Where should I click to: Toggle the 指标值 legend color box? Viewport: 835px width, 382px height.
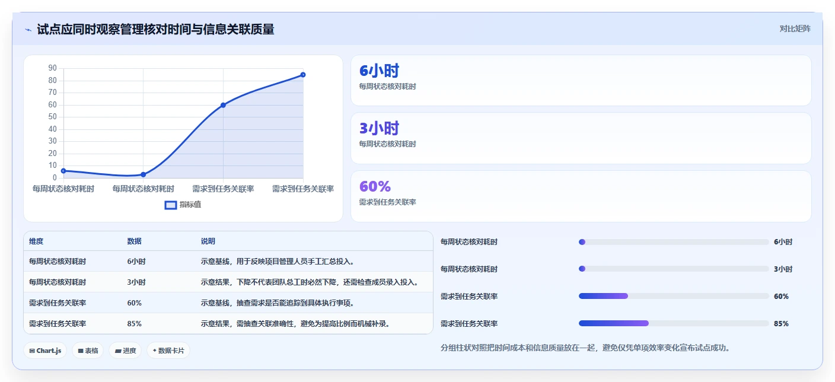click(171, 205)
